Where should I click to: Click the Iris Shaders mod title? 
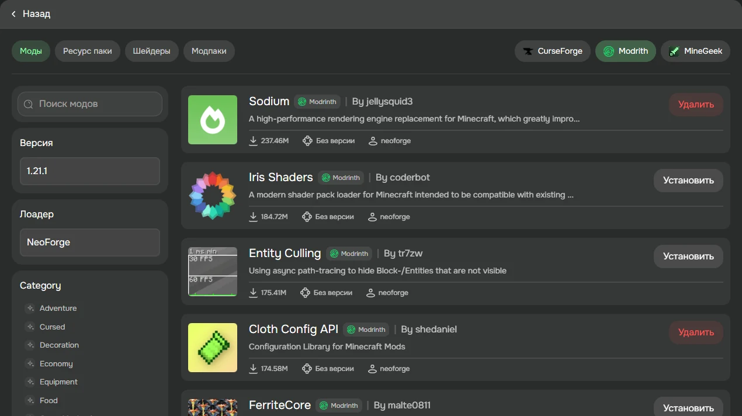point(281,177)
